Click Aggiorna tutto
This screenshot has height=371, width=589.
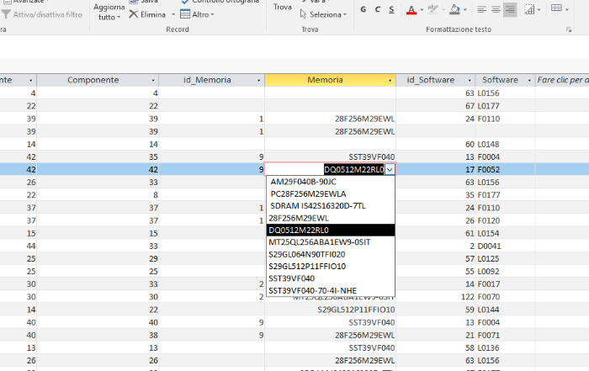coord(109,12)
